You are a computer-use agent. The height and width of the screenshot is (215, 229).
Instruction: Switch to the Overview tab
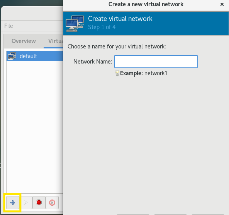click(x=24, y=41)
